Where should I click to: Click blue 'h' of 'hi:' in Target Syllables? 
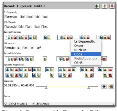coord(45,37)
